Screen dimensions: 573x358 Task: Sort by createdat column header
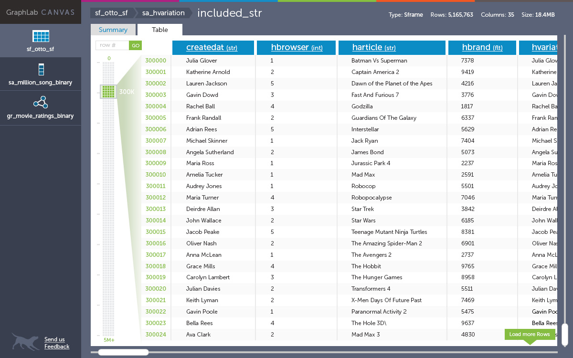click(x=212, y=47)
